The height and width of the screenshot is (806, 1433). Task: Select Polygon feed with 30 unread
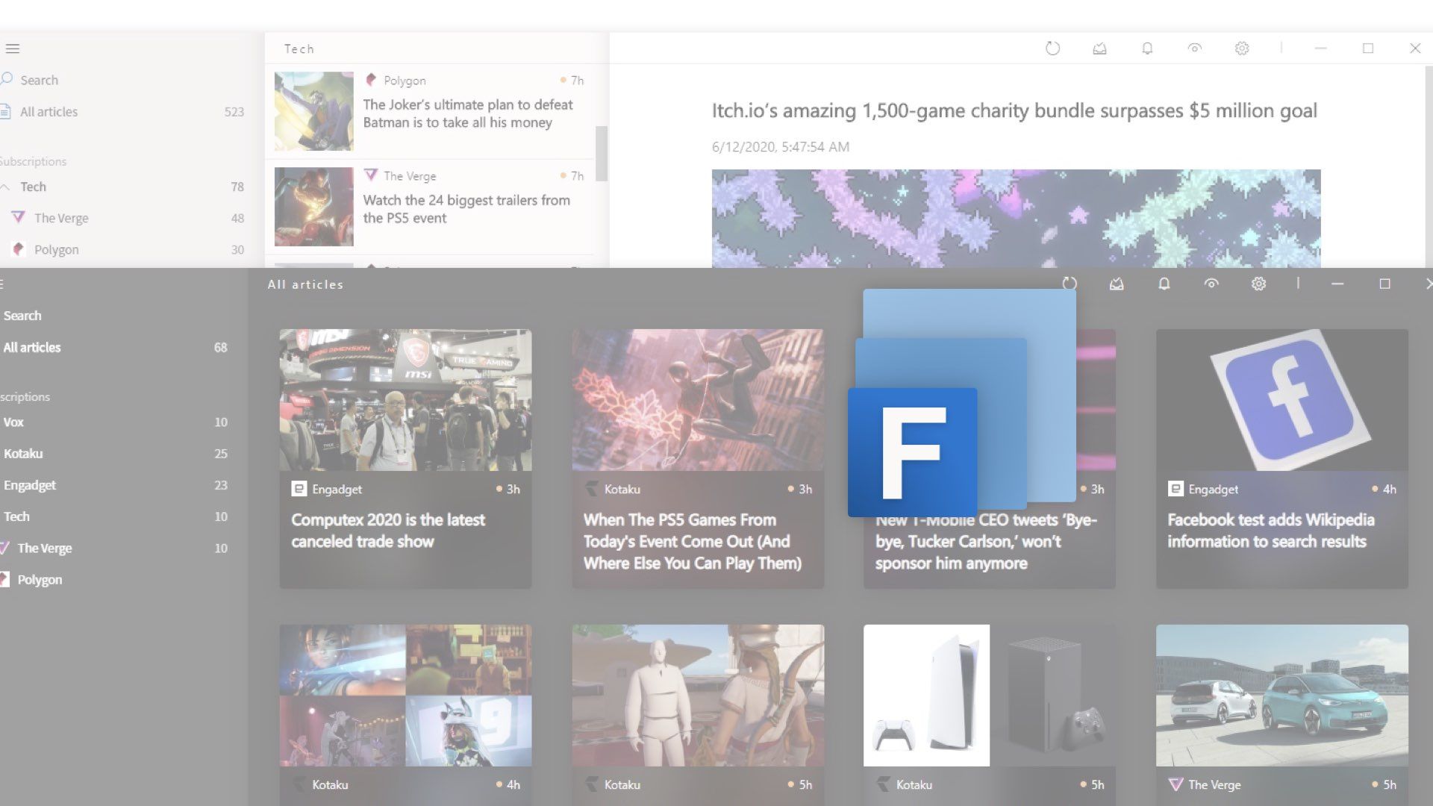point(56,249)
